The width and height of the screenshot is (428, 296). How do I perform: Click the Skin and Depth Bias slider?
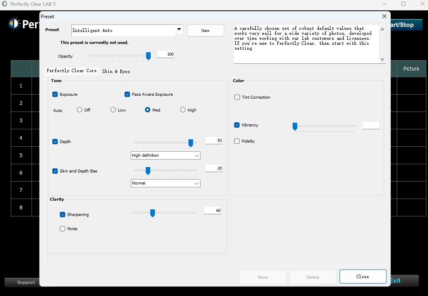(148, 171)
